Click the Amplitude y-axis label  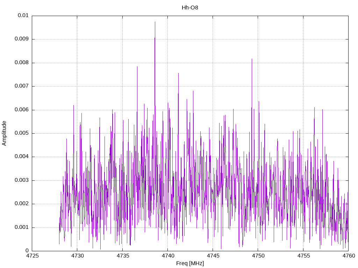pos(4,133)
